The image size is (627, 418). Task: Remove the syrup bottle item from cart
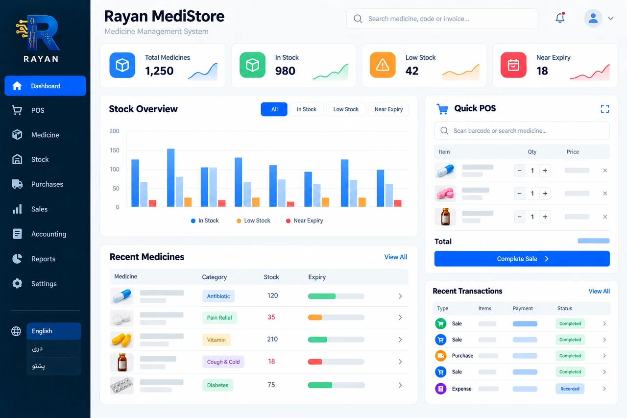pyautogui.click(x=605, y=217)
